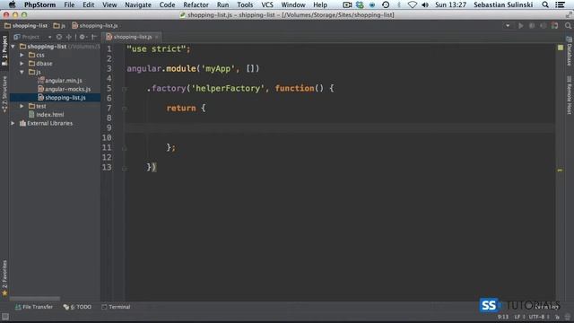574x323 pixels.
Task: Toggle the Z: Structure tool window tab
Action: tap(4, 93)
